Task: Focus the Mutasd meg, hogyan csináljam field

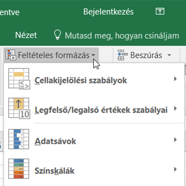Action: pyautogui.click(x=122, y=36)
